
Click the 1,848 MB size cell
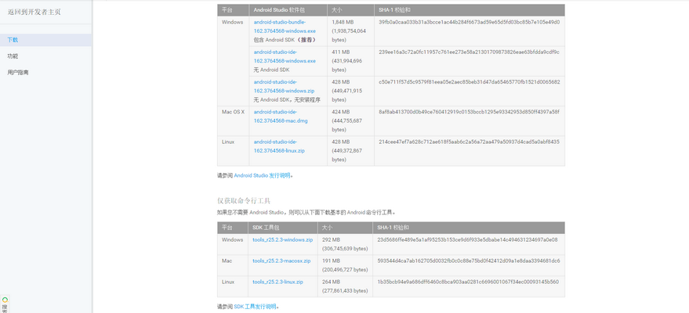(x=349, y=31)
